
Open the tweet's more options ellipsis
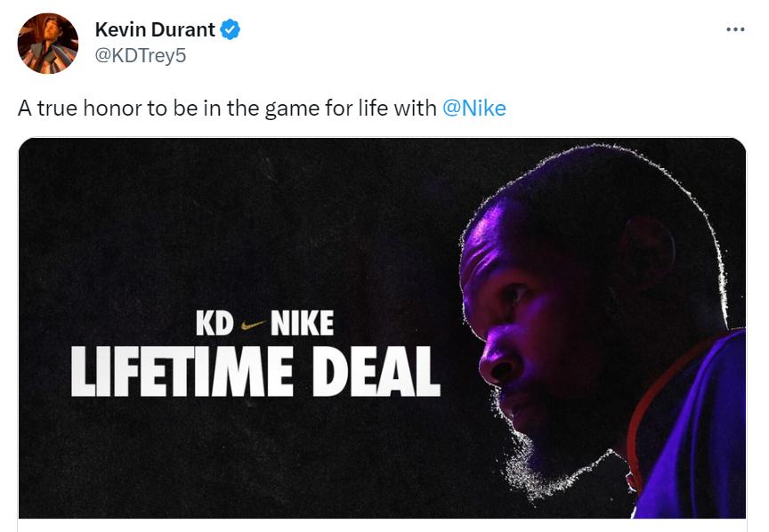click(x=735, y=29)
